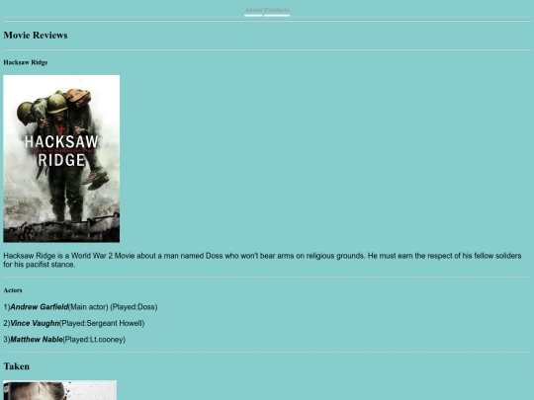Open the About navigation link
Viewport: 534px width, 400px height.
pyautogui.click(x=253, y=10)
